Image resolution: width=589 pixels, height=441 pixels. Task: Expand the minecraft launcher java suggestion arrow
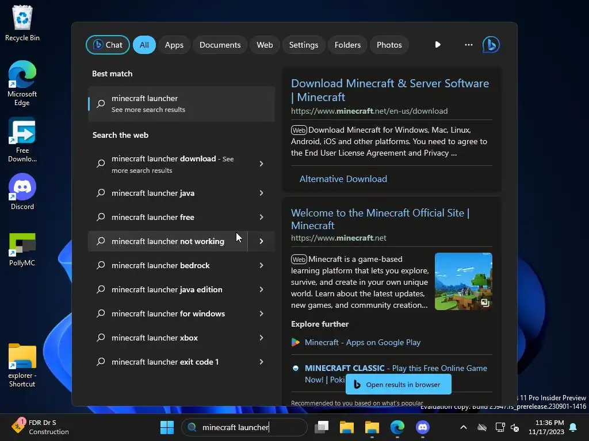[262, 193]
